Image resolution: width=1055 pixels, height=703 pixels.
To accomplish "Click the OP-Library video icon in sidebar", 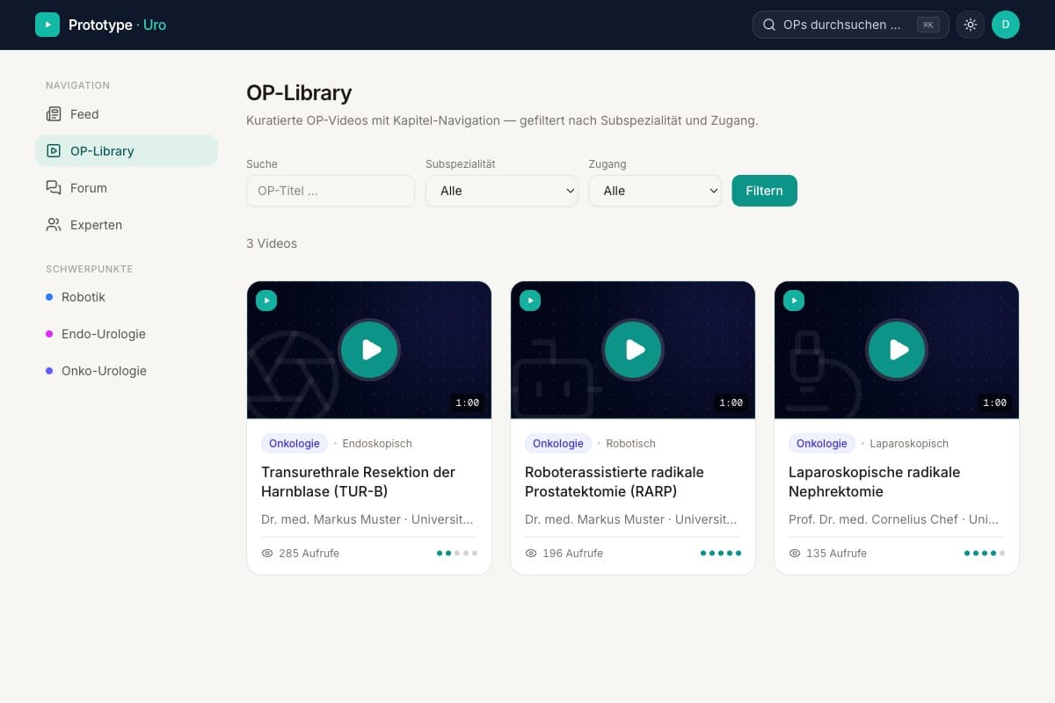I will pyautogui.click(x=54, y=151).
